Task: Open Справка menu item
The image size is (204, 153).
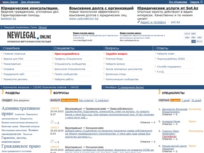Action: point(9,69)
